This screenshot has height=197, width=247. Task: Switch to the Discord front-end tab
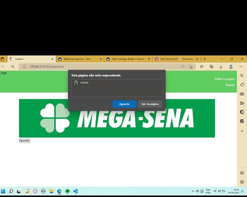176,59
